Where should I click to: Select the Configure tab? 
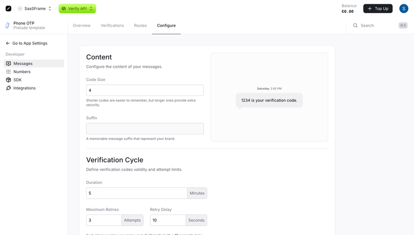pyautogui.click(x=167, y=25)
